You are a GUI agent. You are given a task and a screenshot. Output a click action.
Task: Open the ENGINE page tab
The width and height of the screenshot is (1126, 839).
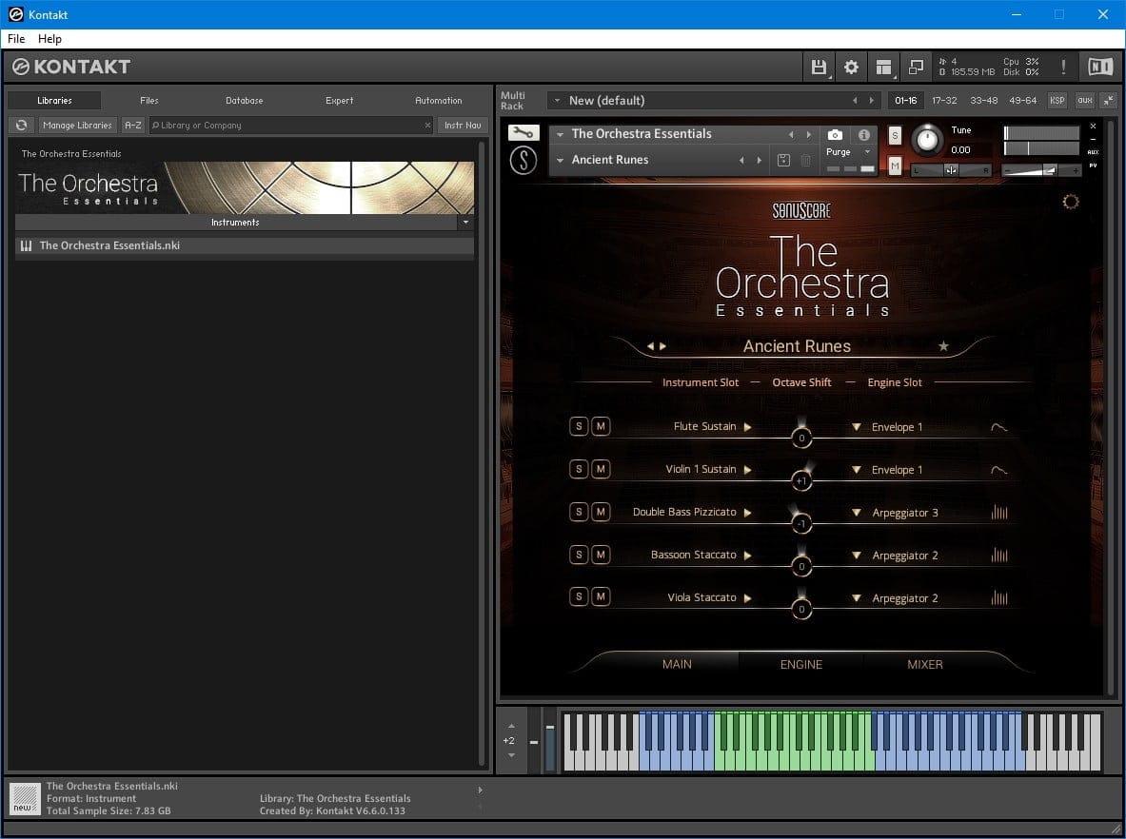pyautogui.click(x=800, y=664)
